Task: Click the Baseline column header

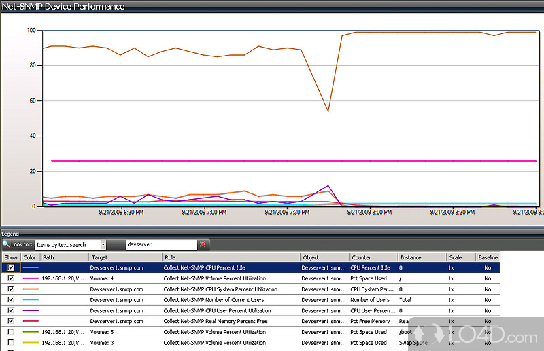Action: (x=488, y=257)
